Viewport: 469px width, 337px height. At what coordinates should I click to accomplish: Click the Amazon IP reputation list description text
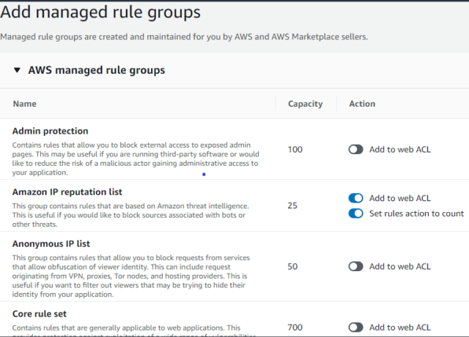coord(130,215)
